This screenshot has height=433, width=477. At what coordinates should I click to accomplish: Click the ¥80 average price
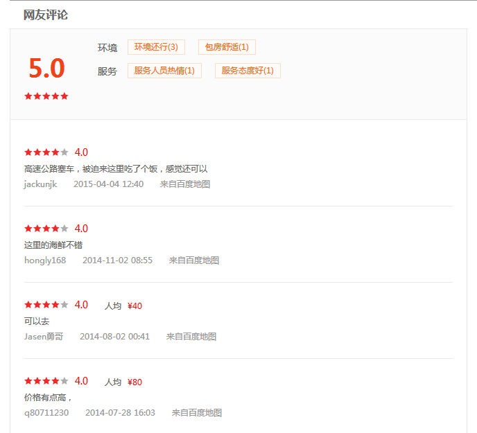(x=135, y=382)
